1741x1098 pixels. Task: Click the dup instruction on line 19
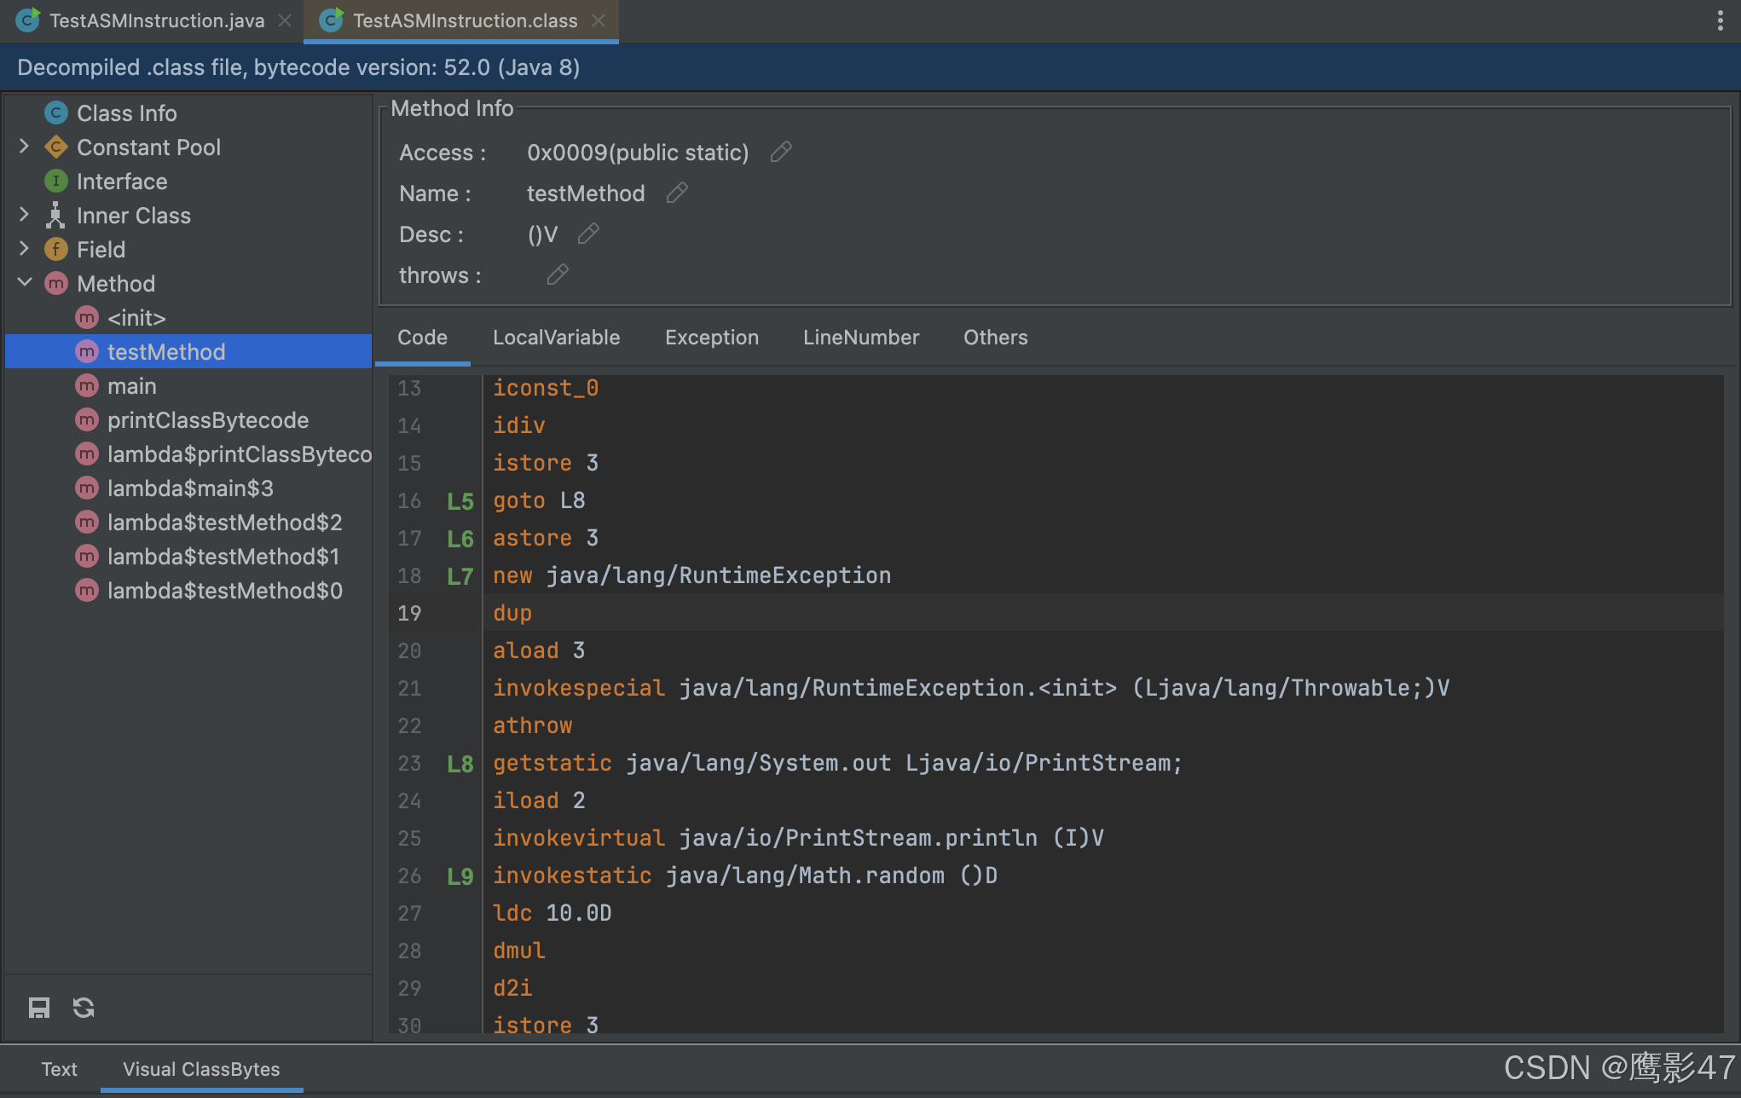512,612
